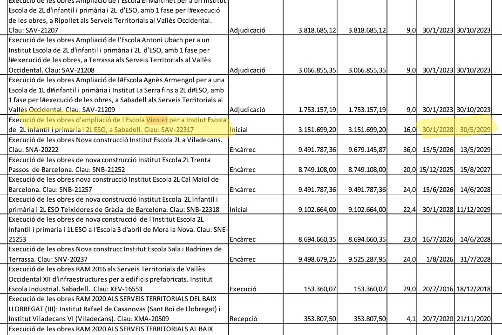Click the 9.679.145,87 amount cell
502x335 pixels.
tap(367, 150)
